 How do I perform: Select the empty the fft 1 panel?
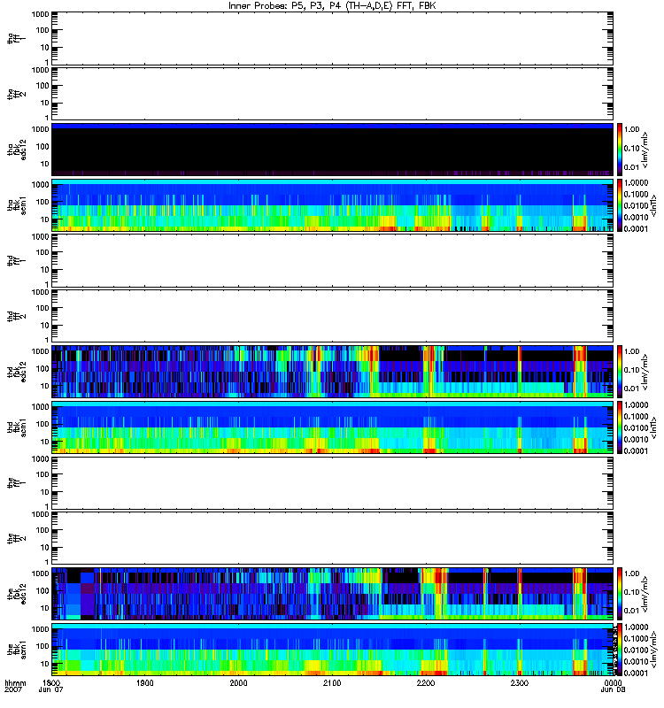332,482
